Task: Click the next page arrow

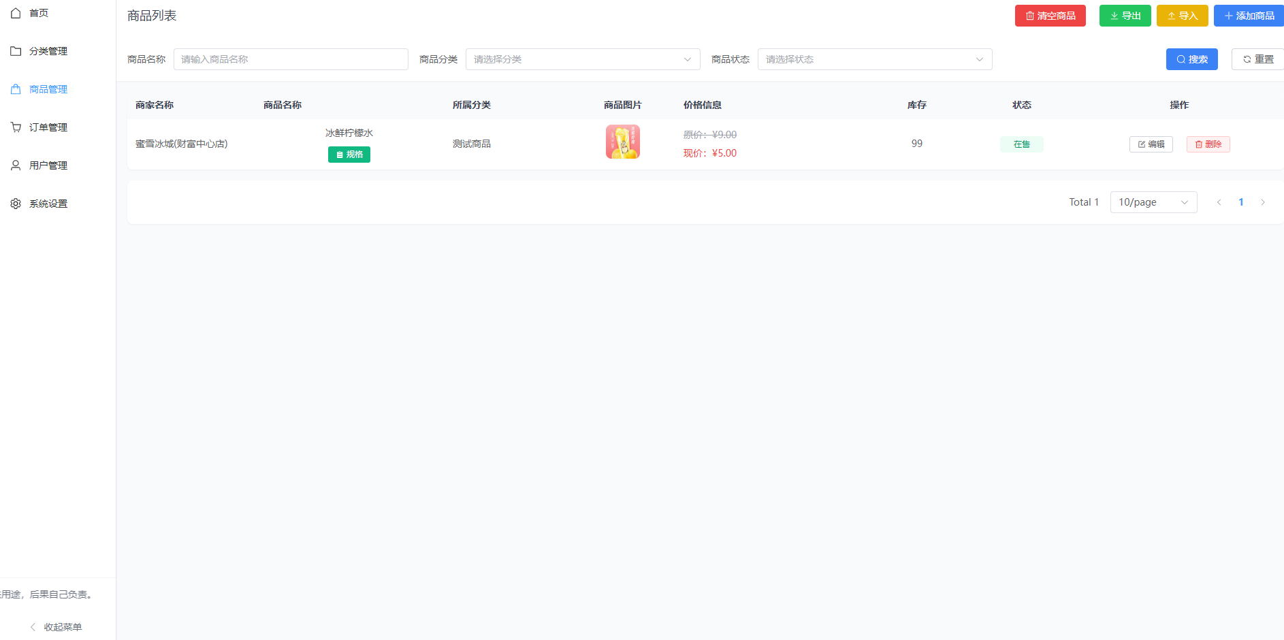Action: click(x=1263, y=202)
